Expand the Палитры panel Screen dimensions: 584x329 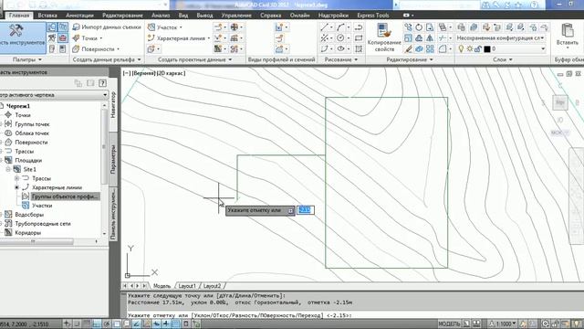[27, 59]
